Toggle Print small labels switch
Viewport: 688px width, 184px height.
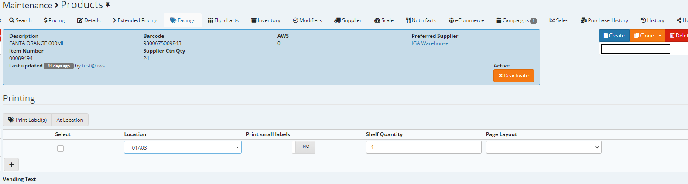point(304,147)
